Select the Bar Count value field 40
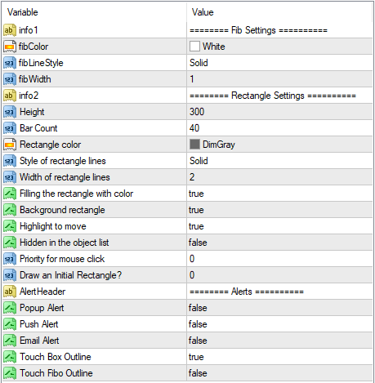The height and width of the screenshot is (383, 375). (x=279, y=128)
